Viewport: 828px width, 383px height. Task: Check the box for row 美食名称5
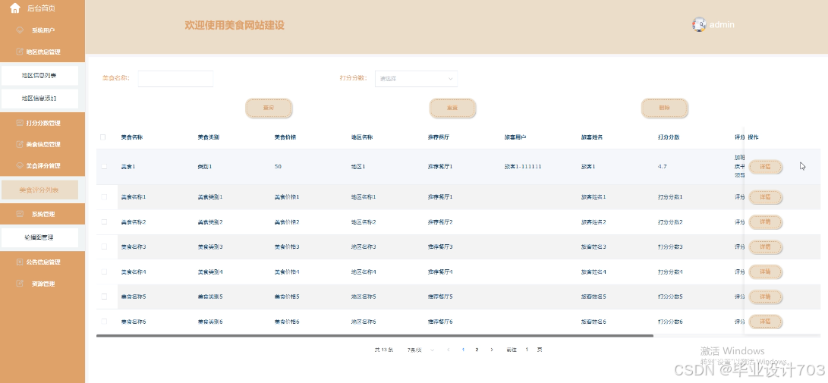click(x=104, y=297)
